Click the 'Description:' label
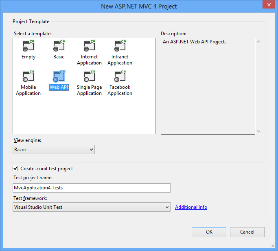The height and width of the screenshot is (251, 278). [x=173, y=34]
